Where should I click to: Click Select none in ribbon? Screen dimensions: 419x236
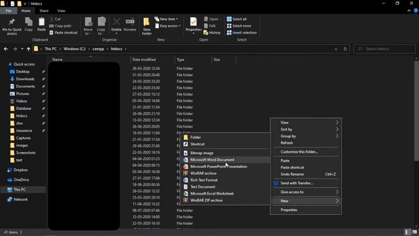[x=239, y=26]
